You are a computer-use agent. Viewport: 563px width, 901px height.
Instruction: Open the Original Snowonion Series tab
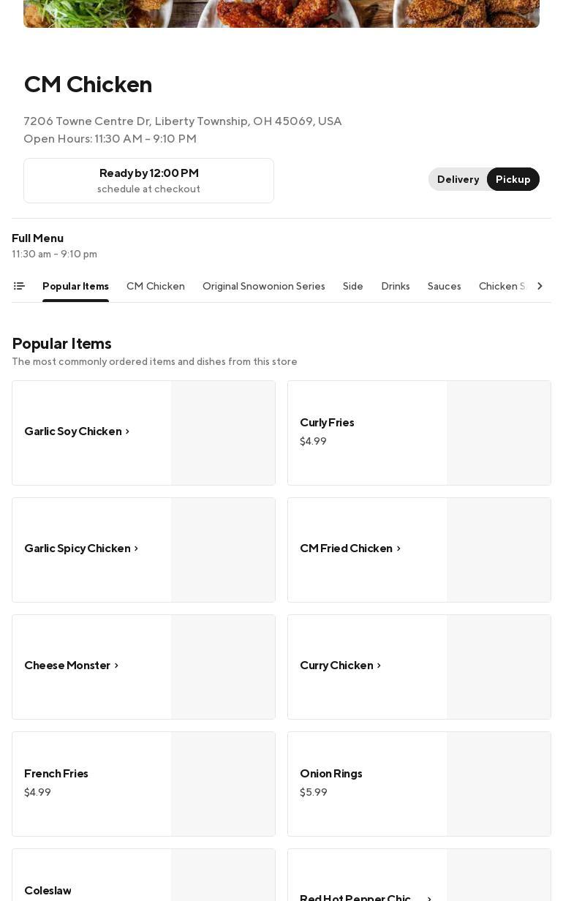tap(263, 286)
